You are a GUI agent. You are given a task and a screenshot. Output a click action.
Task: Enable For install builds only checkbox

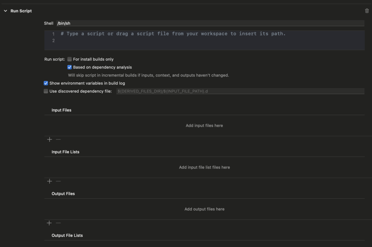(x=69, y=59)
